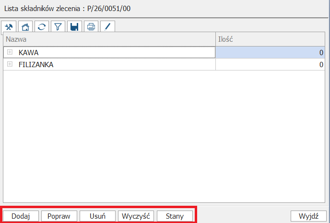Sort by the Ilość column header
The image size is (330, 223).
point(270,39)
